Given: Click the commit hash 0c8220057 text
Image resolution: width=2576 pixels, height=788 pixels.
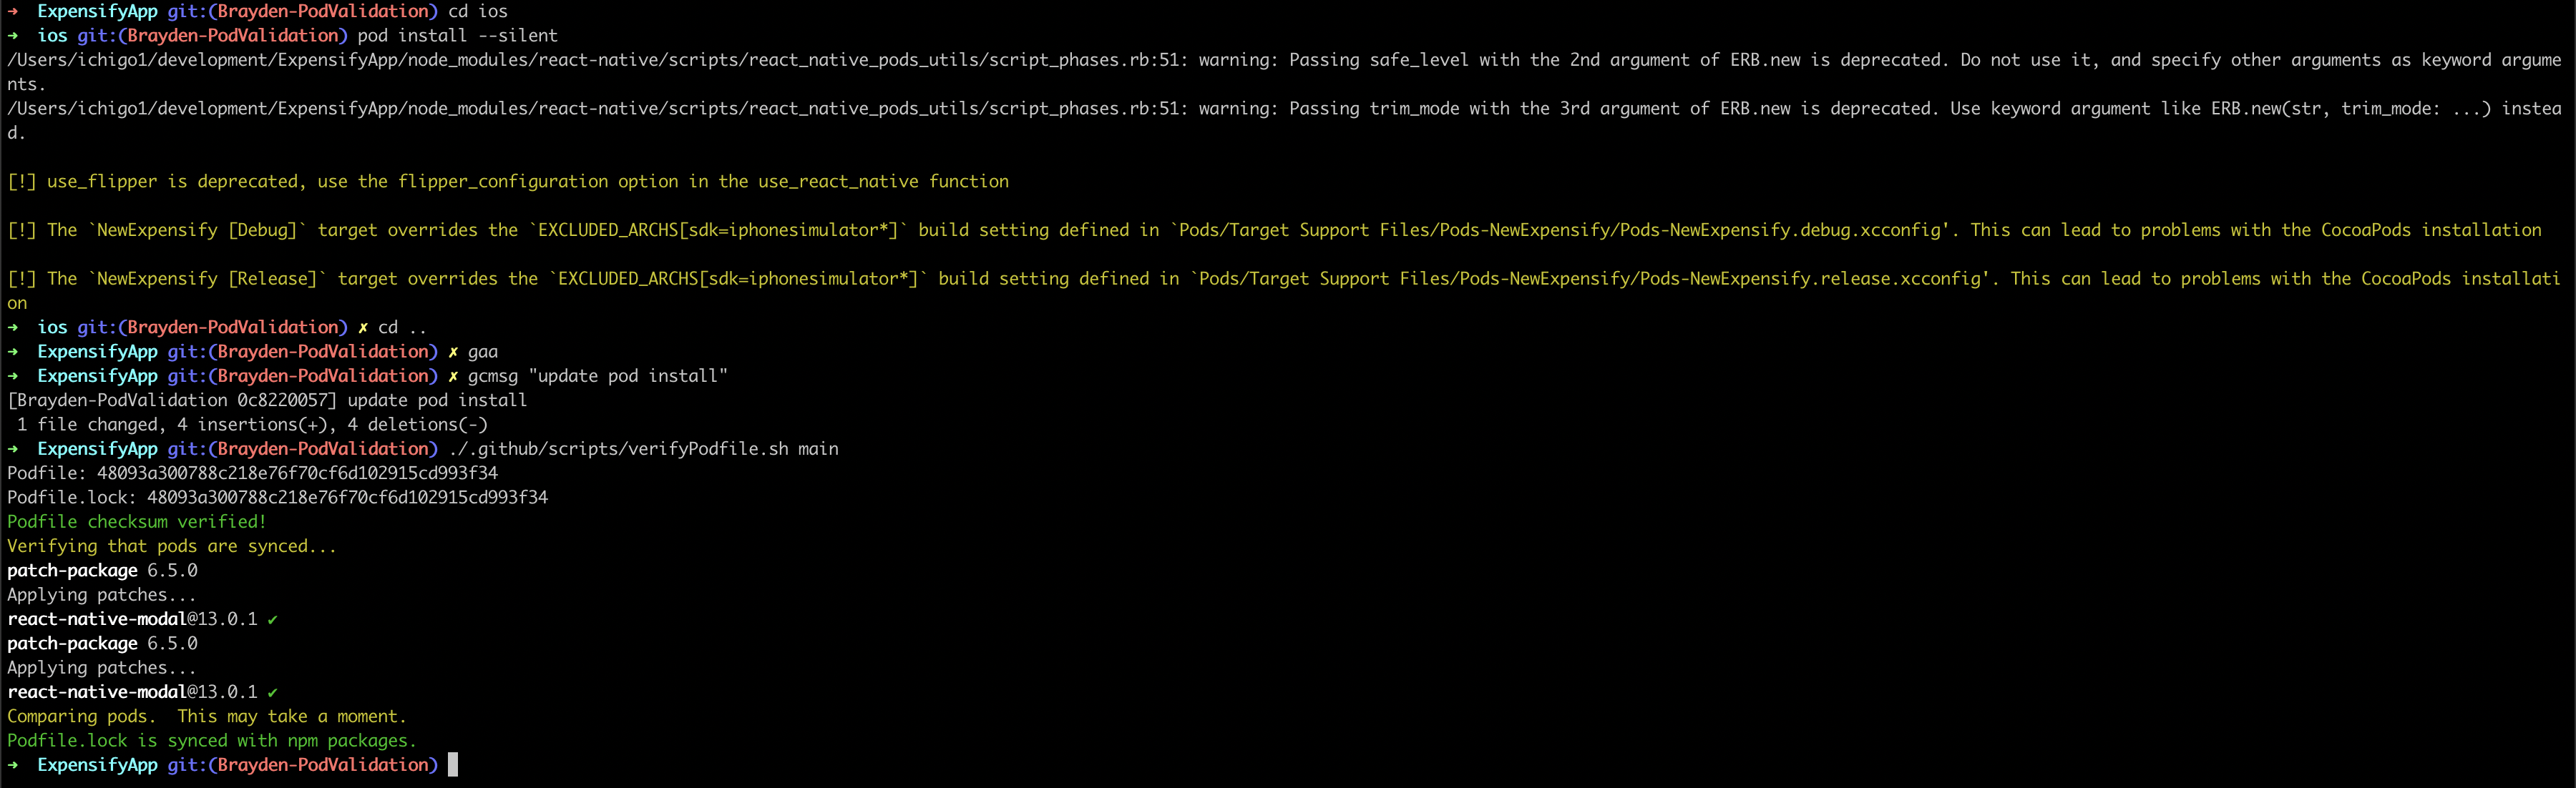Looking at the screenshot, I should (282, 400).
